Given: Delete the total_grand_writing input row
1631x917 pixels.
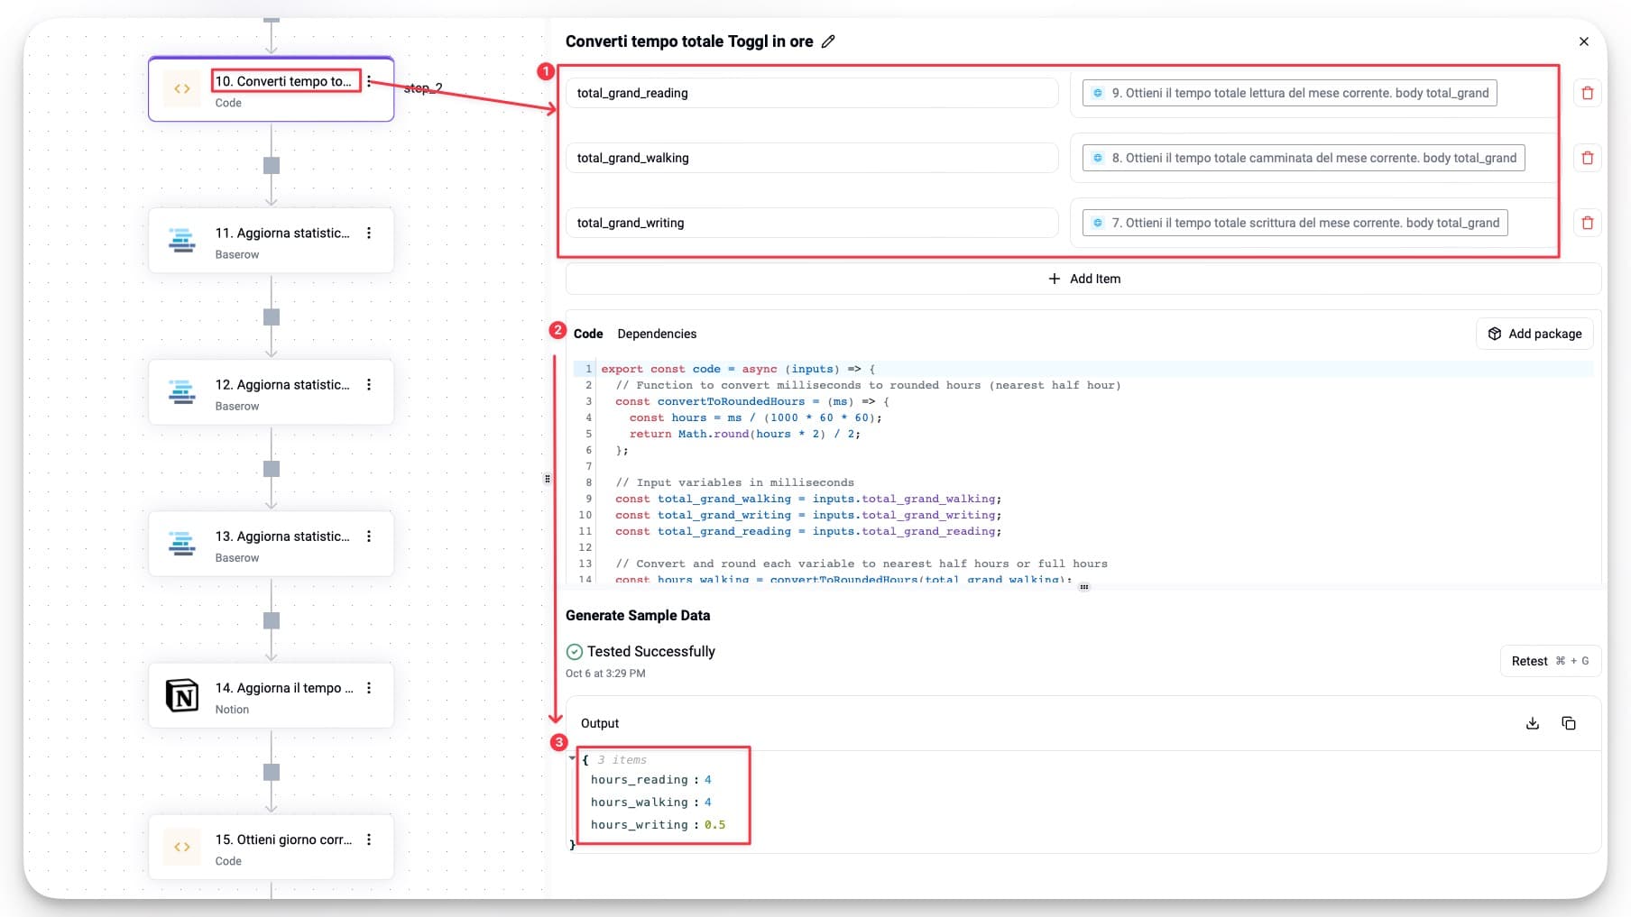Looking at the screenshot, I should point(1588,223).
